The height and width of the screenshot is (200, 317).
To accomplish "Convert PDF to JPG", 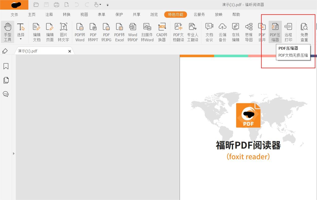I will [x=106, y=32].
